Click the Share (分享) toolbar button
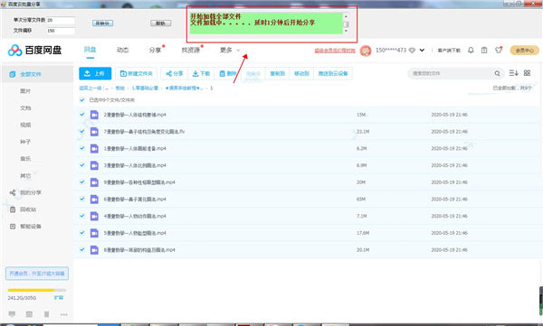 (174, 73)
